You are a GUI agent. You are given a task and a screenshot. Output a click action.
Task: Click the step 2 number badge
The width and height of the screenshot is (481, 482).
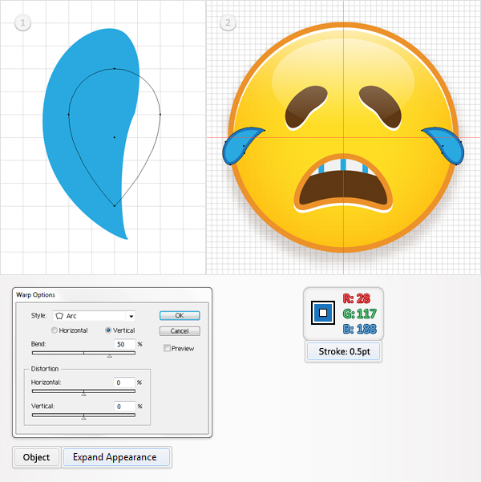point(228,22)
